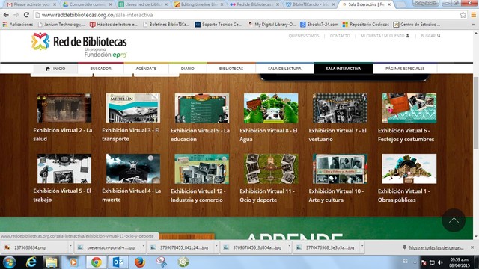
Task: Click 'Exhibición Virtual 8 - El Agua' title link
Action: [x=269, y=134]
